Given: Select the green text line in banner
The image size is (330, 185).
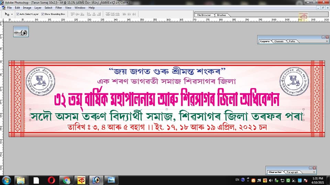Looking at the screenshot, I should (x=167, y=116).
